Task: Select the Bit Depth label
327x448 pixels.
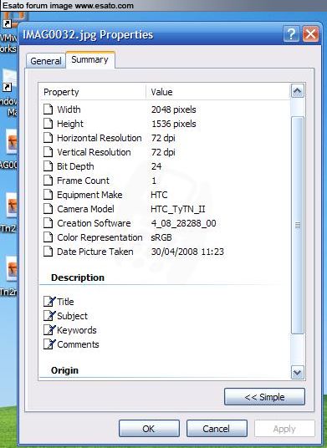Action: (x=75, y=166)
